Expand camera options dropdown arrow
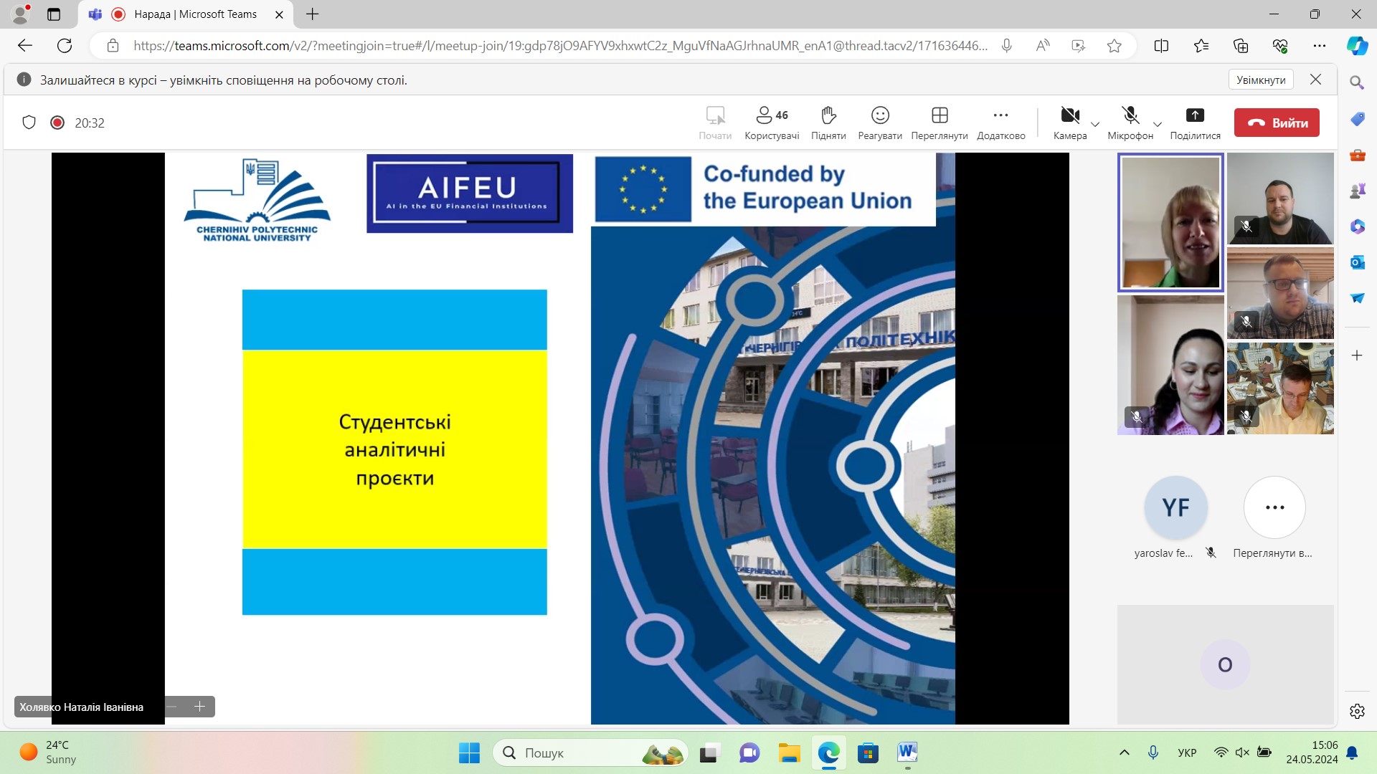This screenshot has width=1377, height=774. pyautogui.click(x=1095, y=124)
